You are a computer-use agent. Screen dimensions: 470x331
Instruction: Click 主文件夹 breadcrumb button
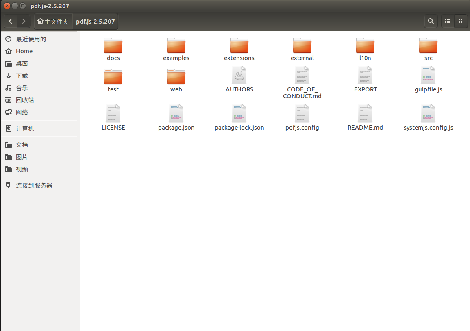point(53,21)
